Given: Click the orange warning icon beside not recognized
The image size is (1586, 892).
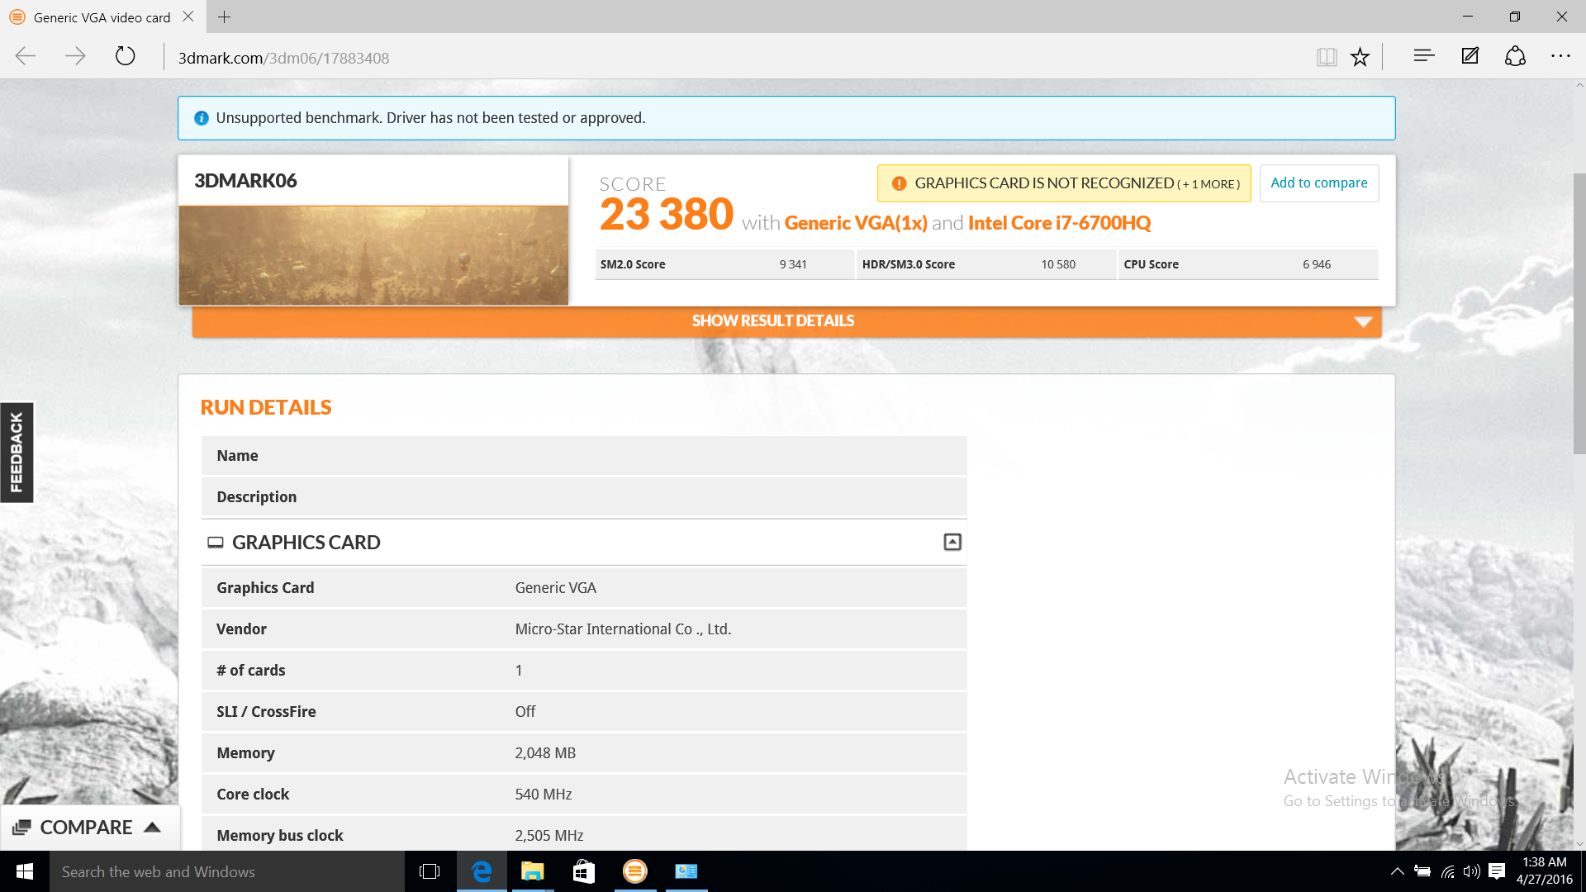Looking at the screenshot, I should point(899,183).
